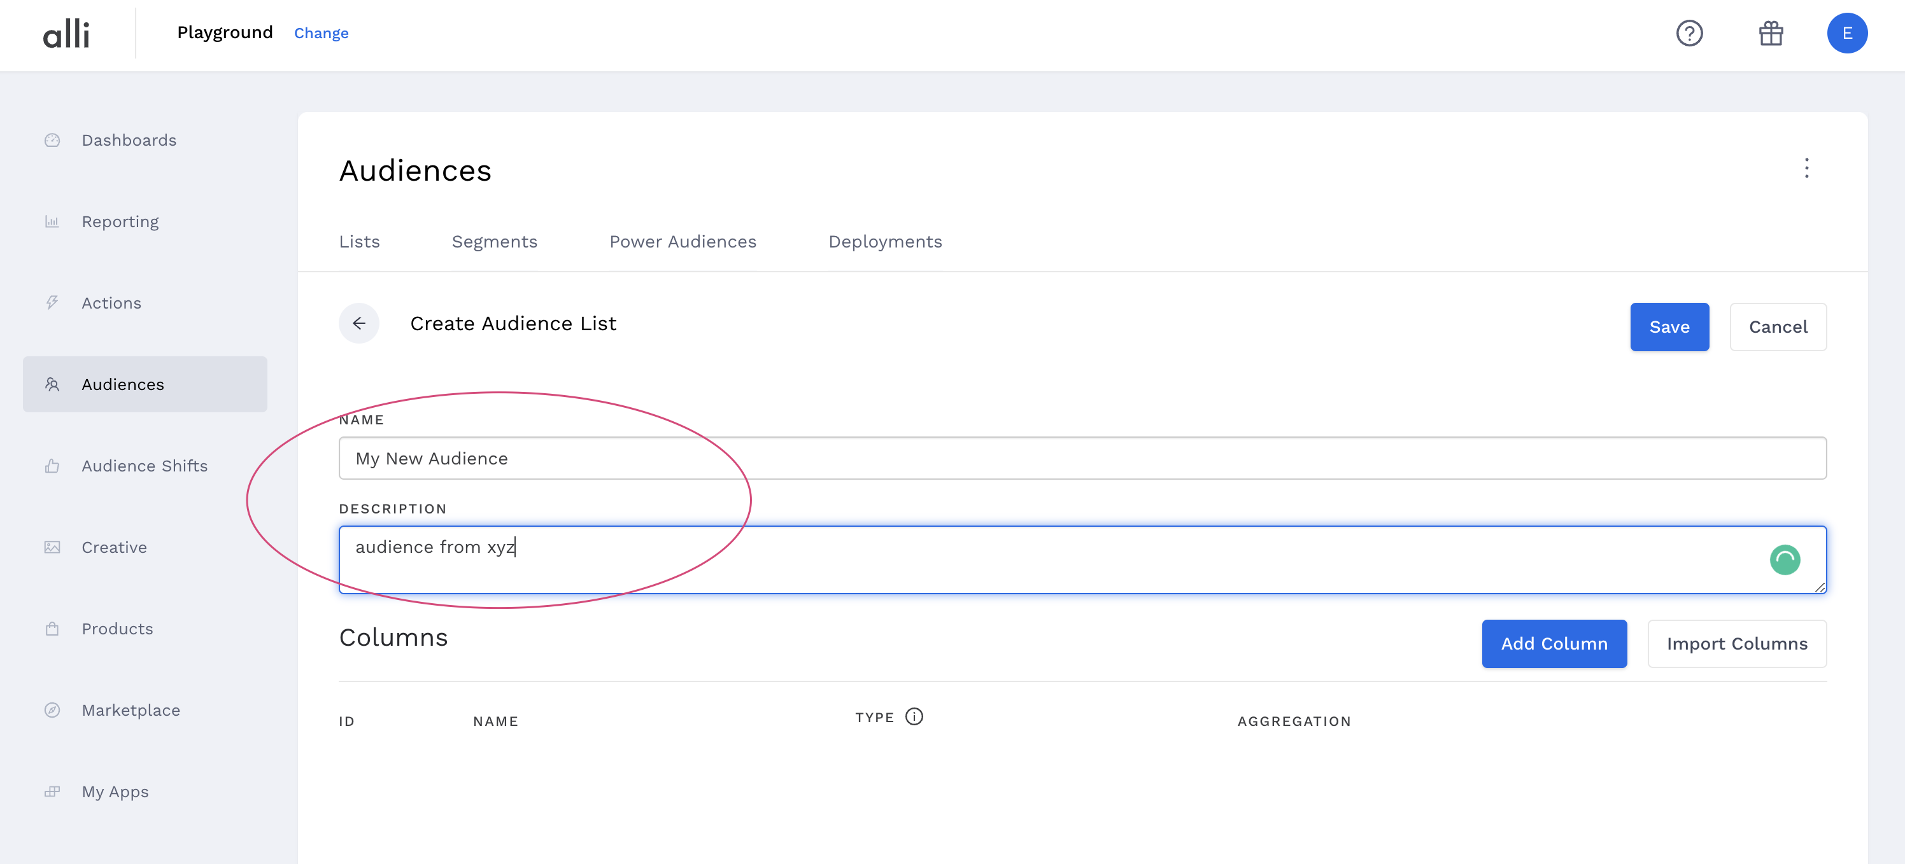
Task: Click the Change client link
Action: click(321, 33)
